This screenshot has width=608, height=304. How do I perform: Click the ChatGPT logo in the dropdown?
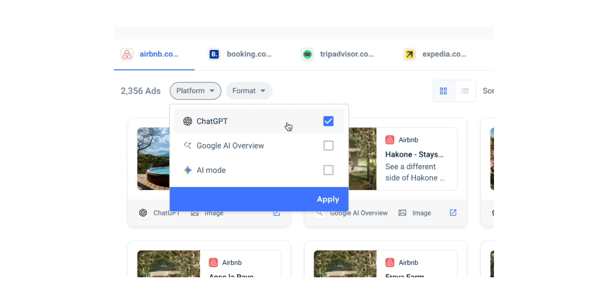pos(188,121)
